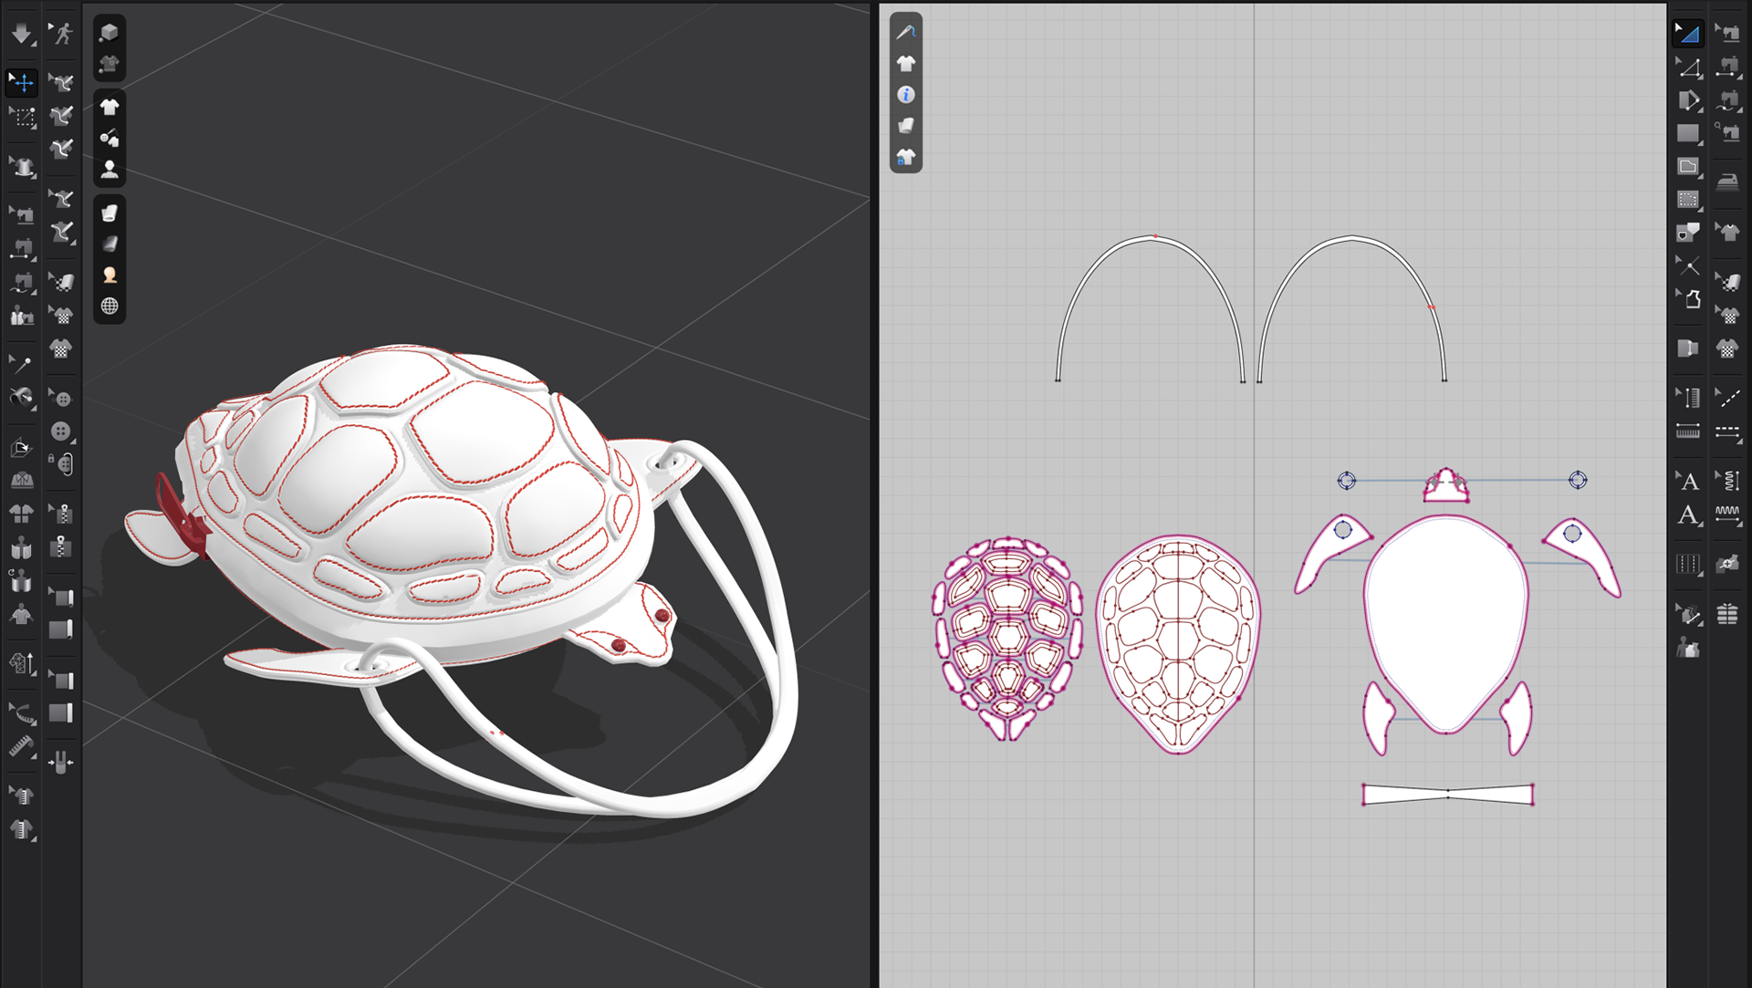Expand the Button tool's submenu corner arrow

[x=73, y=442]
